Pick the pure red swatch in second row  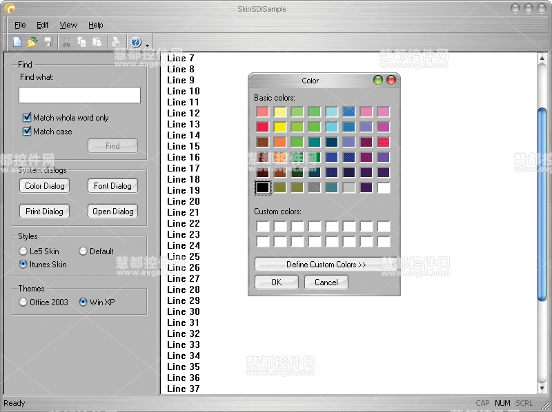[x=263, y=127]
